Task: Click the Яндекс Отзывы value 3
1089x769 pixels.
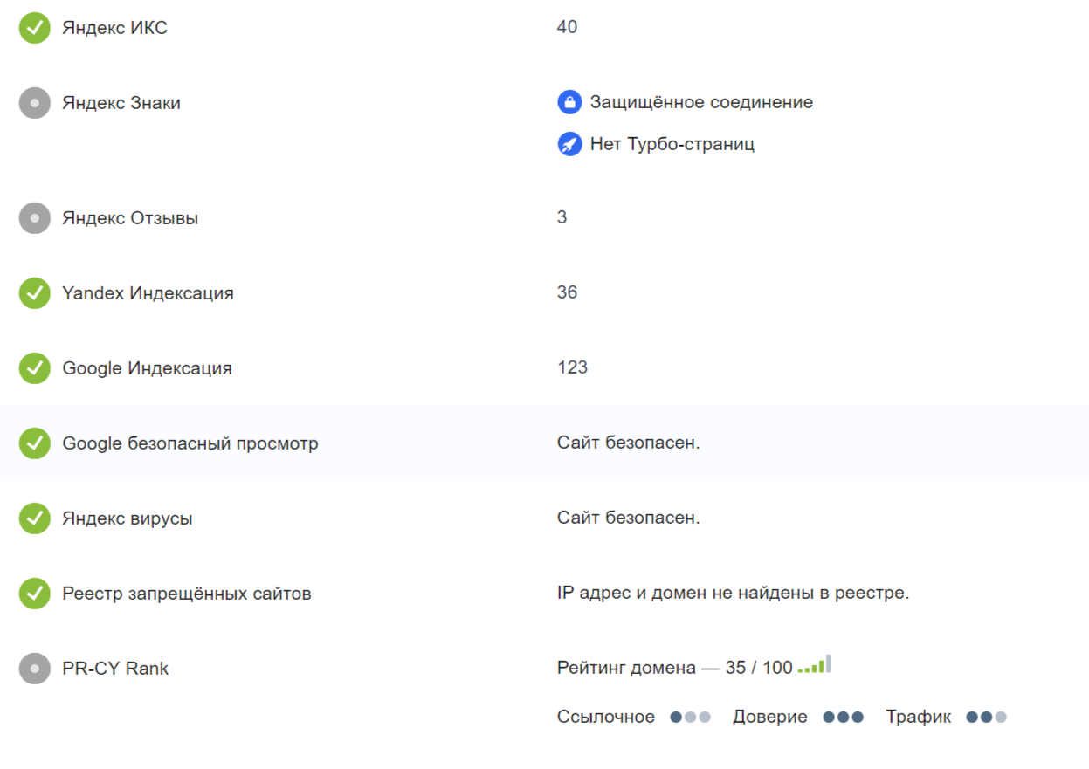Action: pos(562,217)
